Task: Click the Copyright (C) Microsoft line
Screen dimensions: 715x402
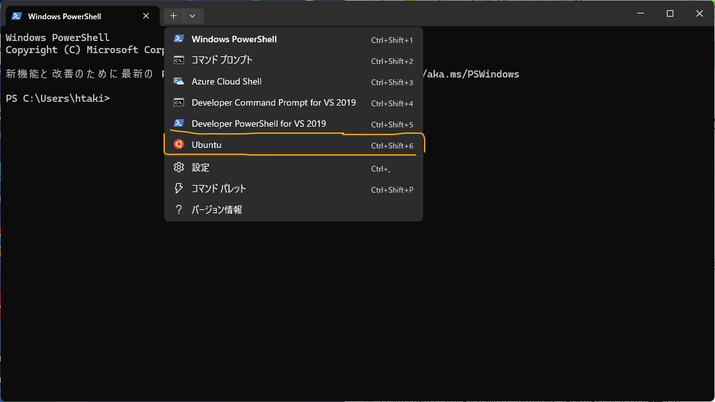Action: pyautogui.click(x=85, y=50)
